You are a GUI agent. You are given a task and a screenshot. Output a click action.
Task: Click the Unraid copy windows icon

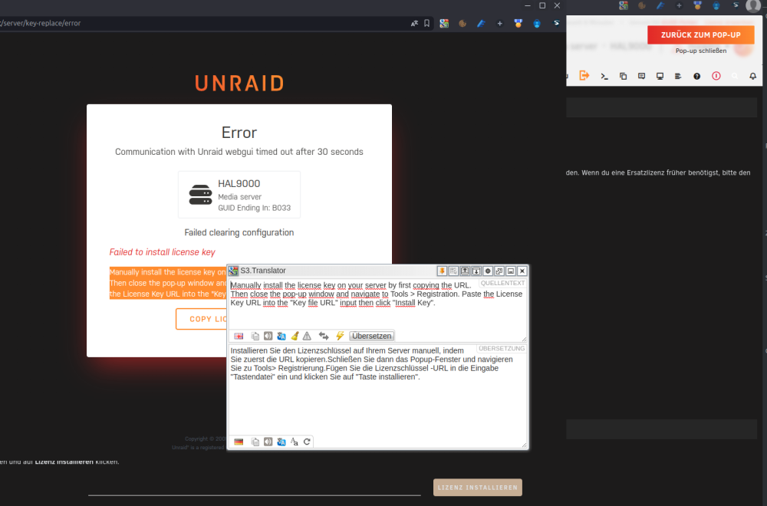point(623,76)
